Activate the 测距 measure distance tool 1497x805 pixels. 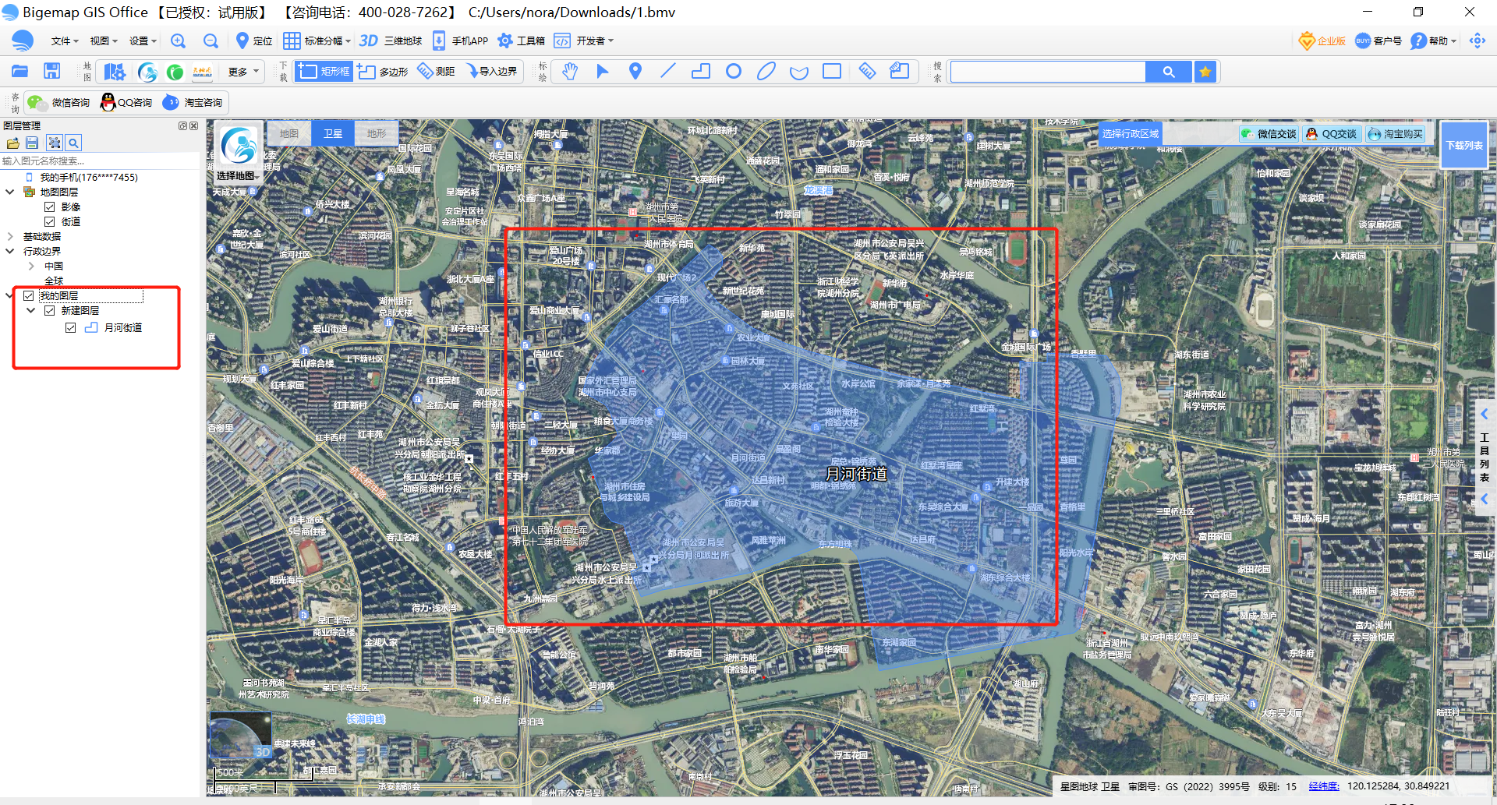[x=437, y=72]
